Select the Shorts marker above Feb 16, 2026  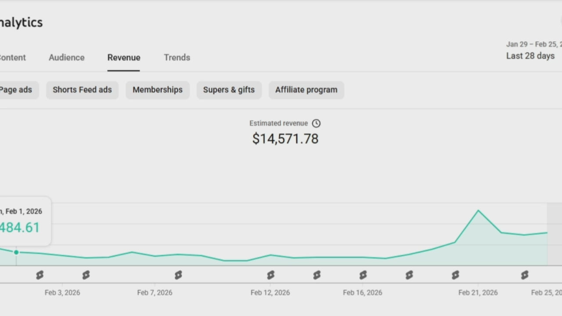coord(363,275)
